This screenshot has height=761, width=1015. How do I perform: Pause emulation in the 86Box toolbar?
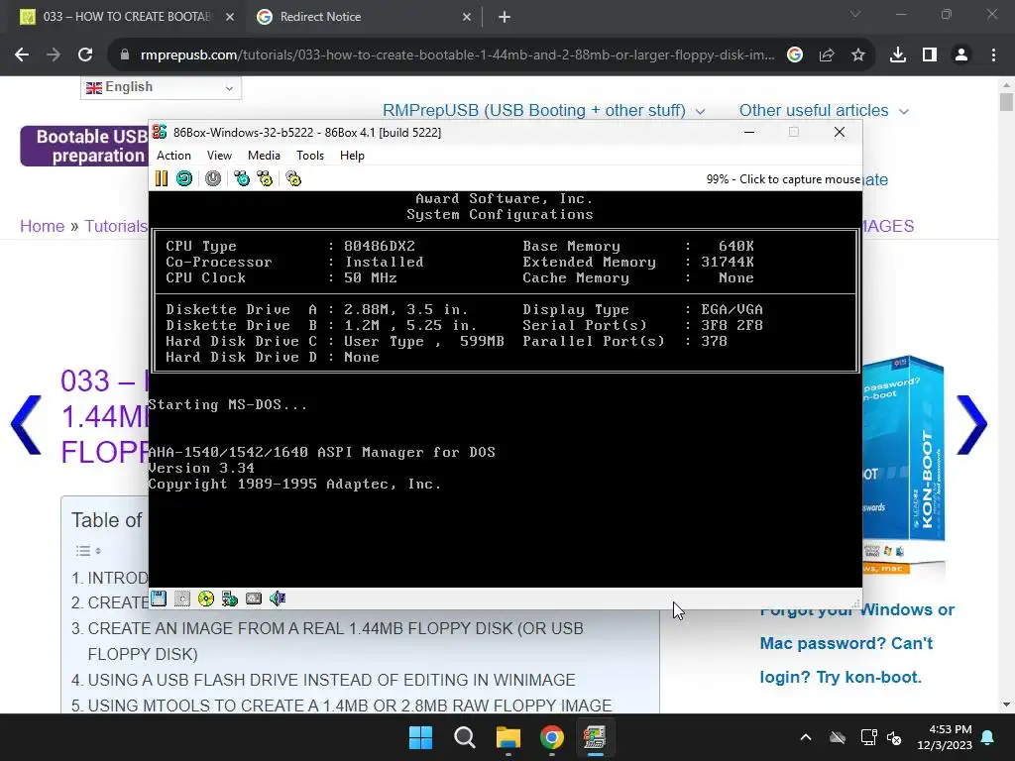click(162, 178)
